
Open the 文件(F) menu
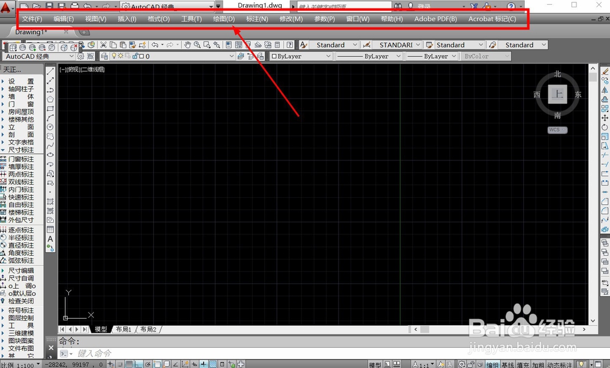[32, 19]
